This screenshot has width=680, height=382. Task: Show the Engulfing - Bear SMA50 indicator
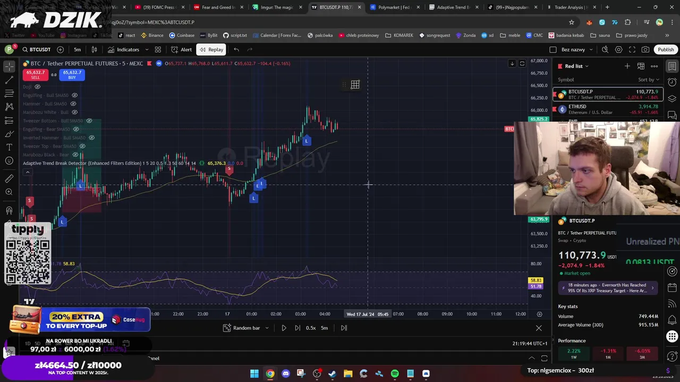(76, 129)
